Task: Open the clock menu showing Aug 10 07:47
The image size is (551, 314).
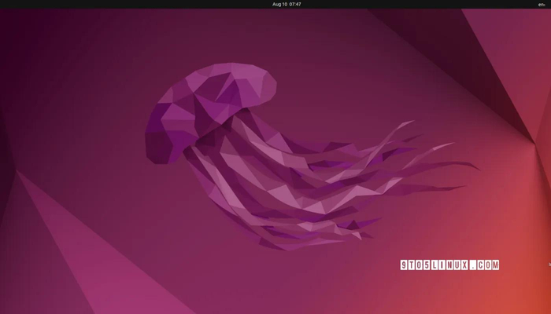Action: point(287,4)
